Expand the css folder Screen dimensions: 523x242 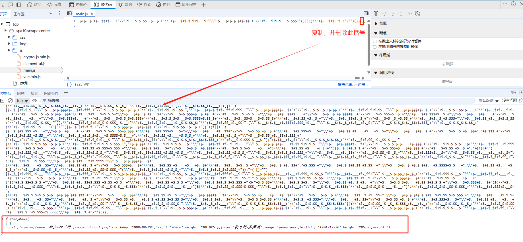(9, 37)
